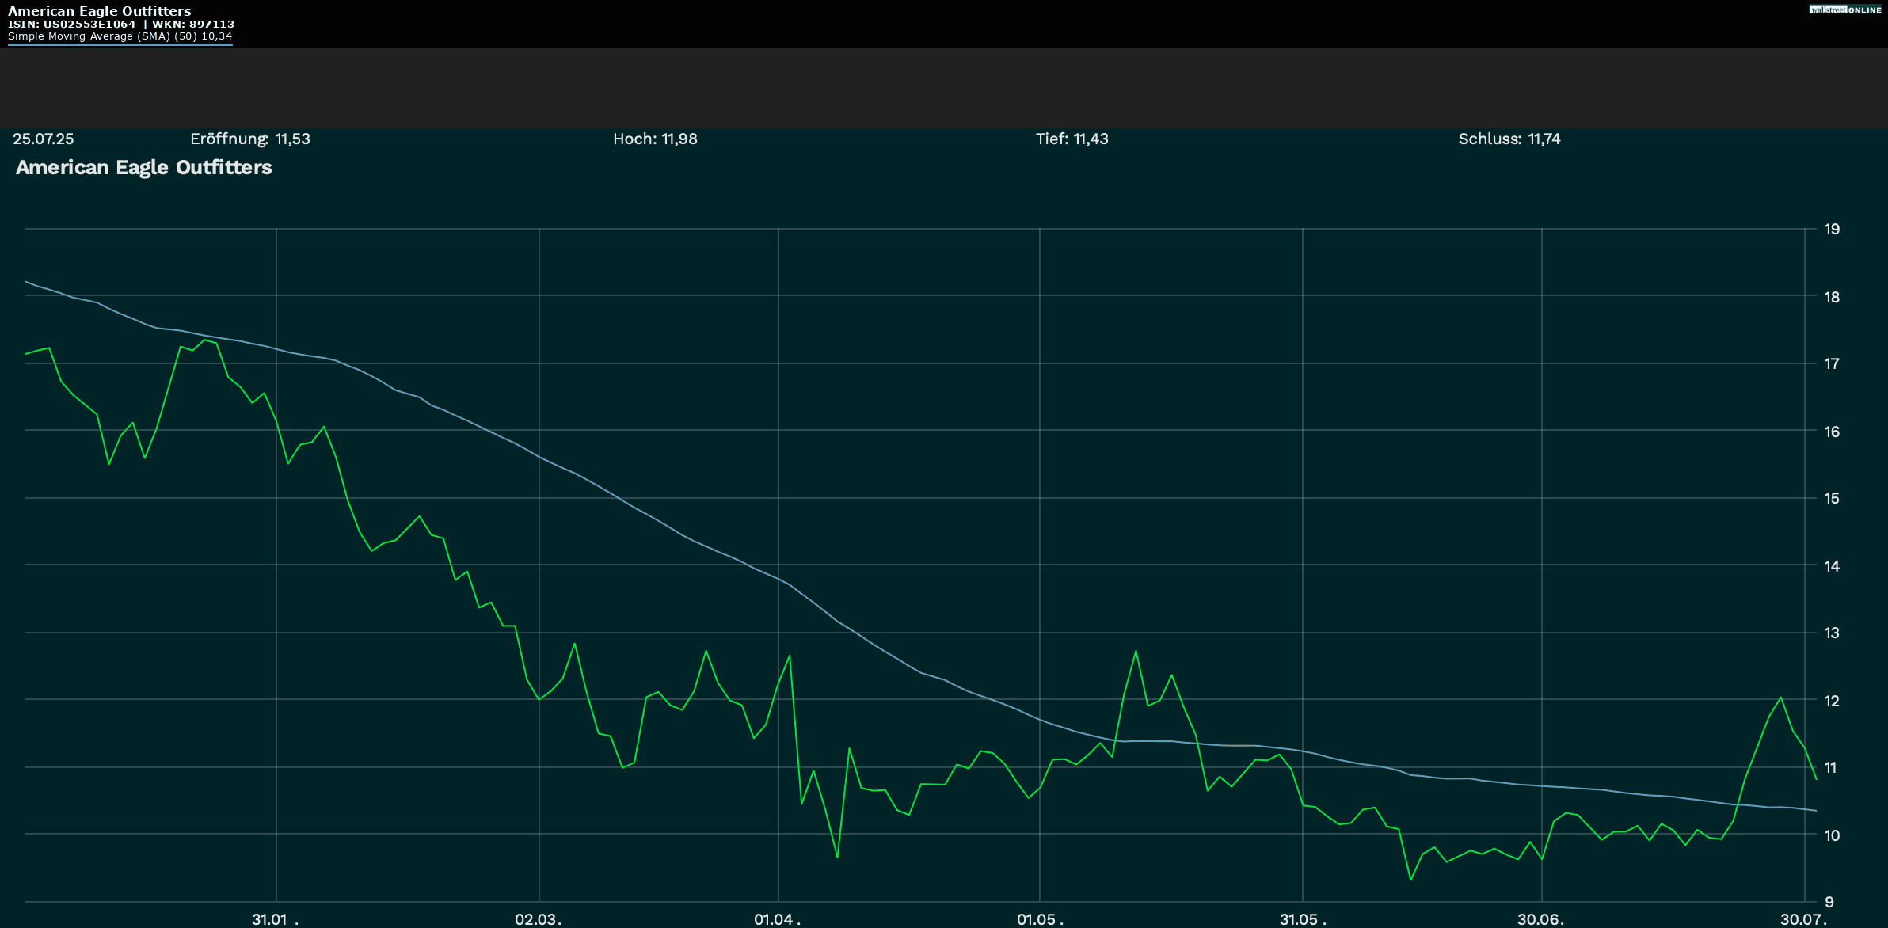
Task: Click the 01.05 date axis label
Action: (x=1037, y=919)
